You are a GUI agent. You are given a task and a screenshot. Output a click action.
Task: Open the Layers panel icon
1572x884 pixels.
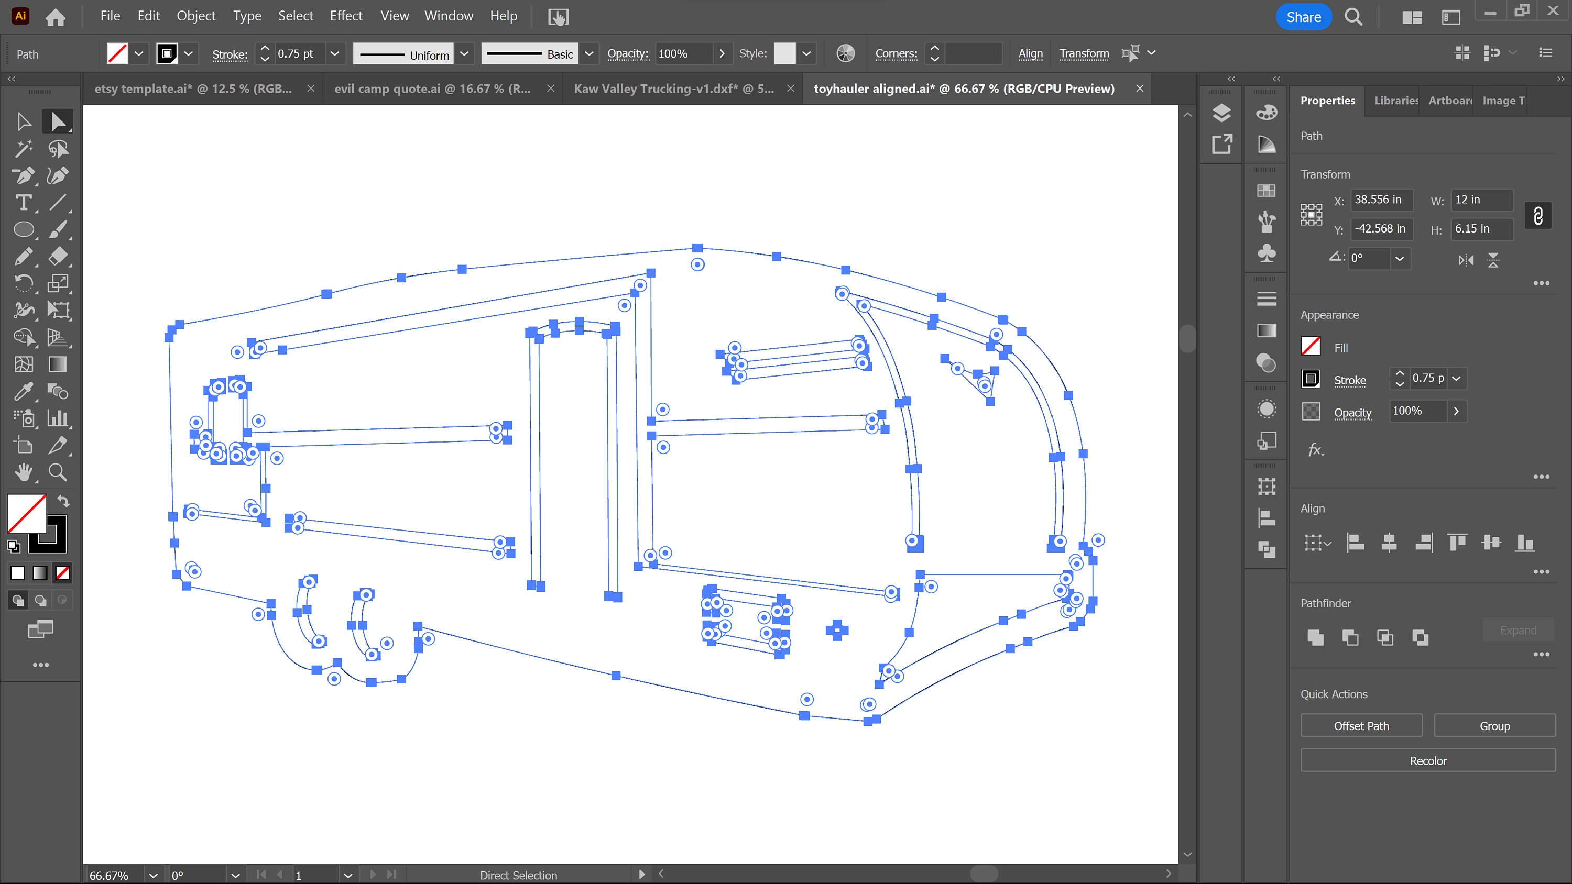[1221, 113]
